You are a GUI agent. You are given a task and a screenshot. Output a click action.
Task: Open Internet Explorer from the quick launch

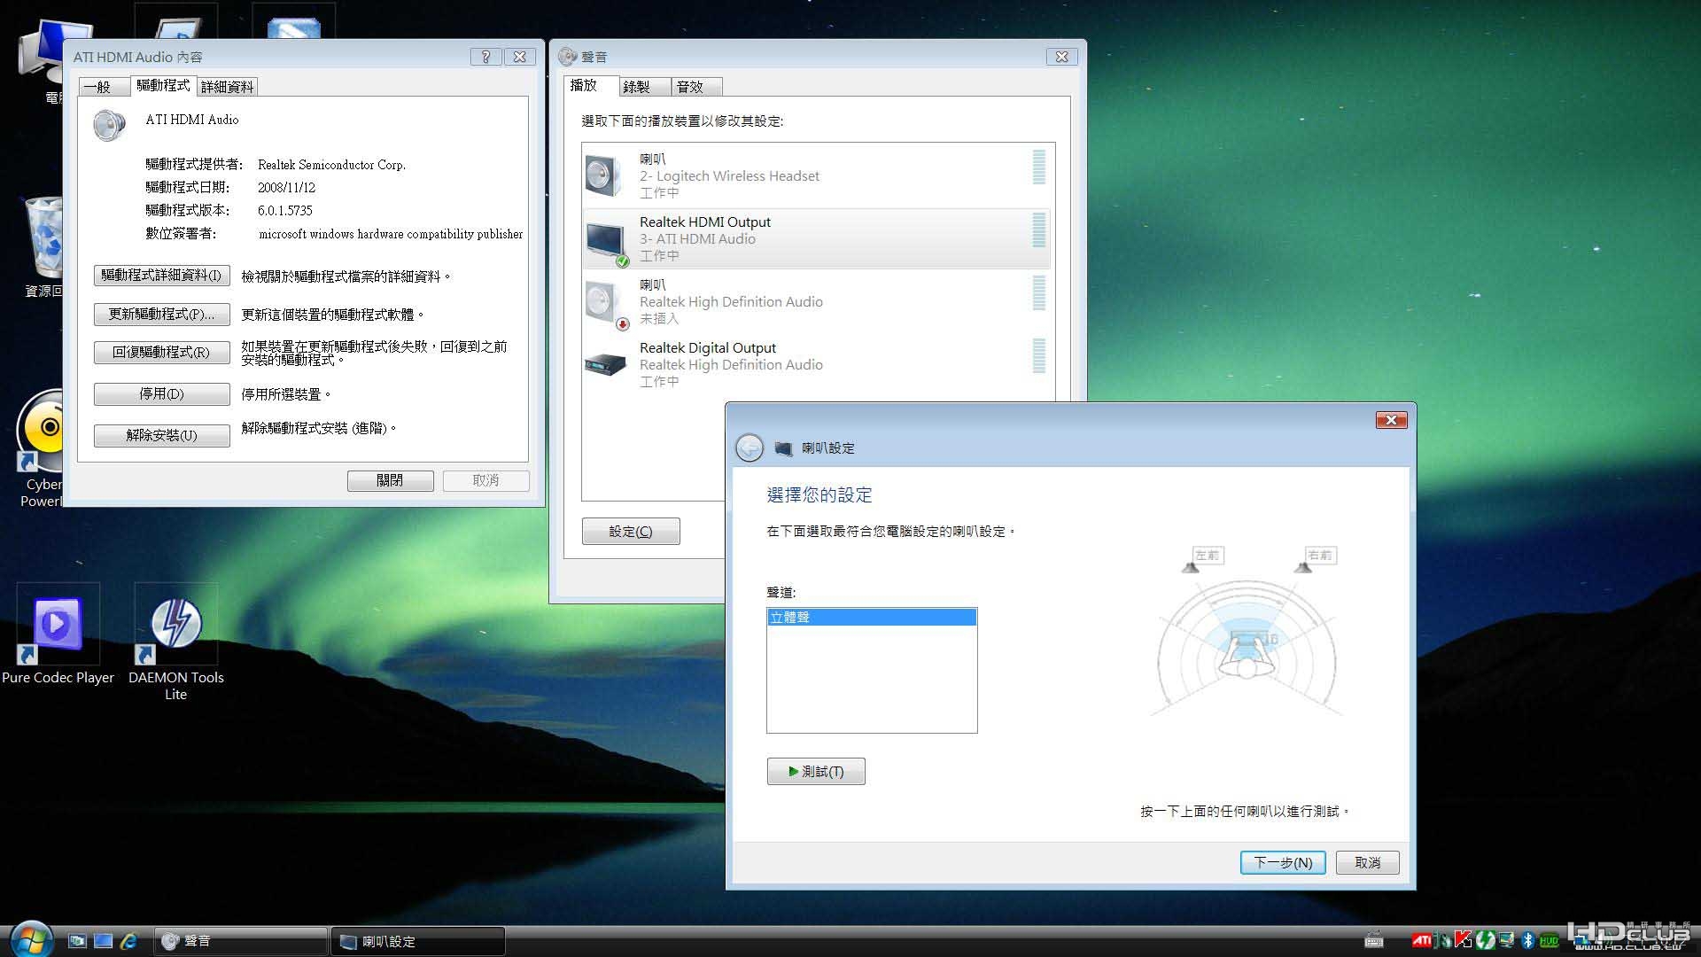(x=129, y=941)
